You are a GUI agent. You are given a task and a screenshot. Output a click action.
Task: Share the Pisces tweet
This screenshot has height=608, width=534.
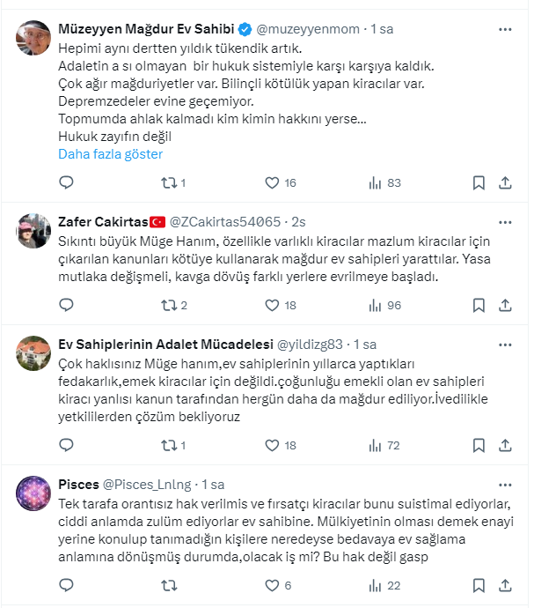[505, 584]
